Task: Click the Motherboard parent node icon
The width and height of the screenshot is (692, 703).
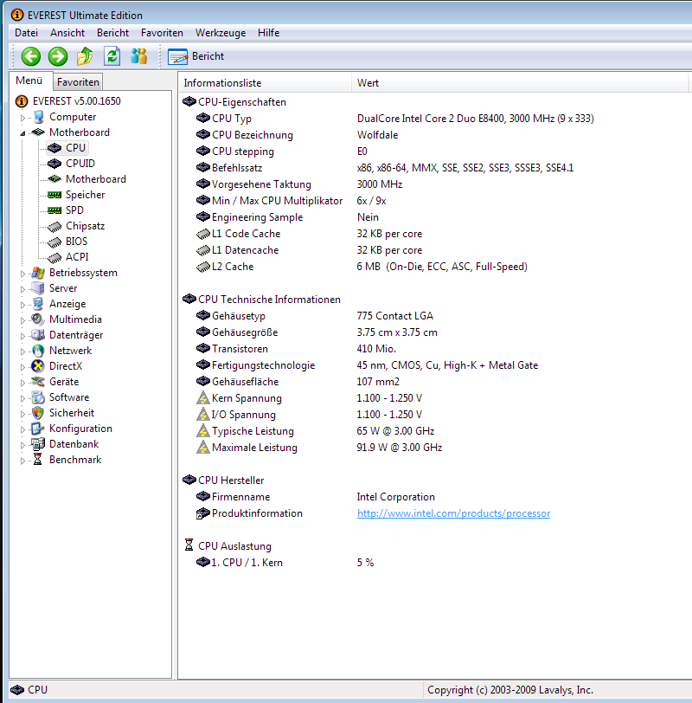Action: click(38, 132)
